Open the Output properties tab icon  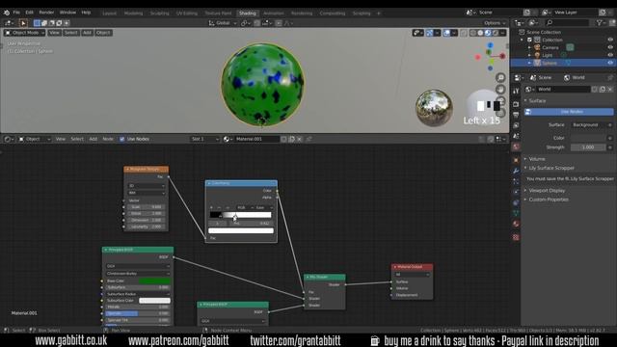[x=516, y=115]
